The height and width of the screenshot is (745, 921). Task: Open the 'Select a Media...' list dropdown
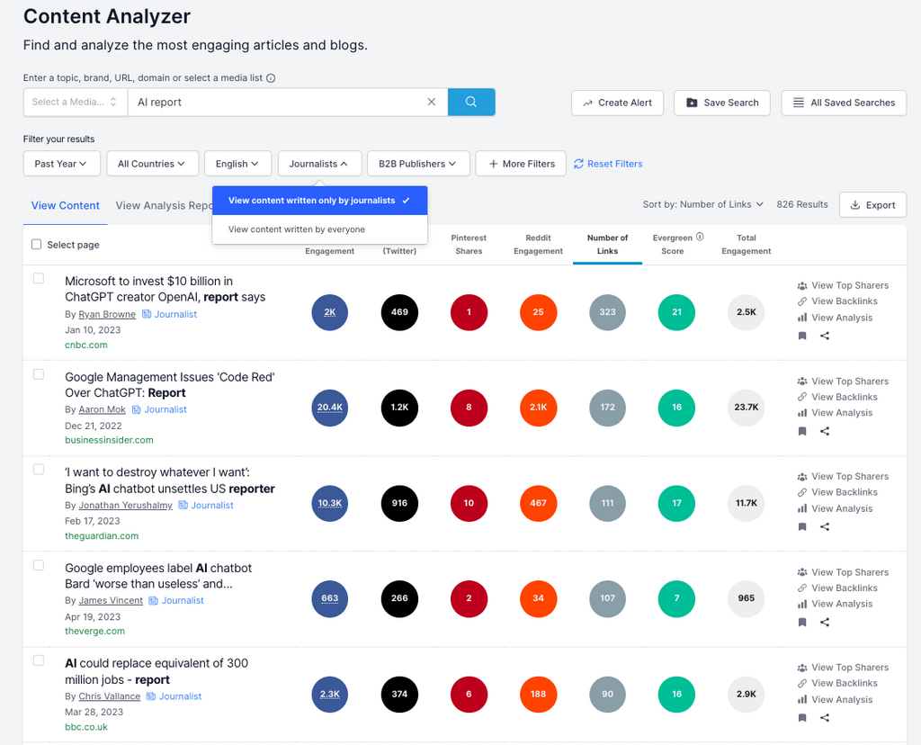coord(76,102)
